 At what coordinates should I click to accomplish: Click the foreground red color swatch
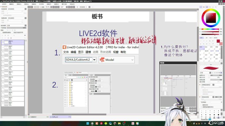click(x=218, y=41)
